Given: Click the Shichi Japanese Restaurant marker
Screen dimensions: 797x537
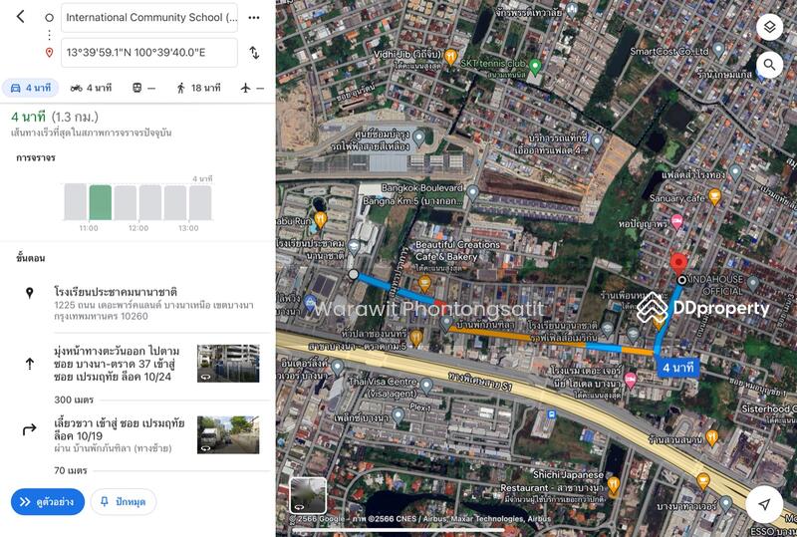Looking at the screenshot, I should [x=614, y=485].
